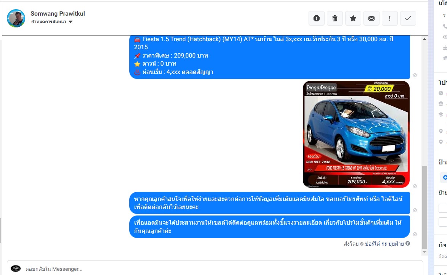Focus the reply in Messenger input field
447x275 pixels.
221,269
